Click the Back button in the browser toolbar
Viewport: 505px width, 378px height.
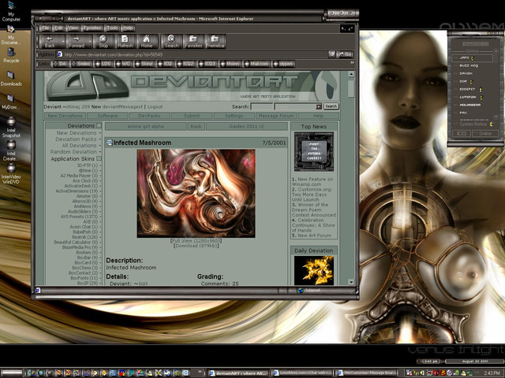[50, 40]
